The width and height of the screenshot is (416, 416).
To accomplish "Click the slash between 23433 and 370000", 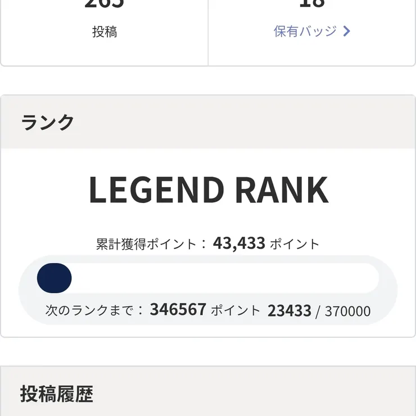I will tap(318, 311).
